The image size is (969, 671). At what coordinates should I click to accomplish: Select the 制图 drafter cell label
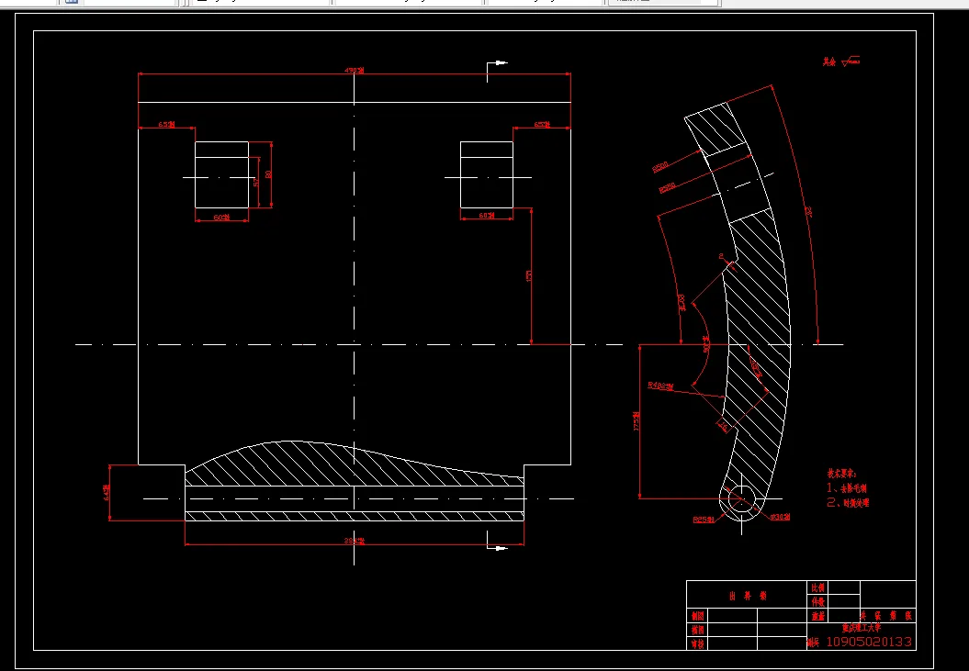pyautogui.click(x=698, y=616)
